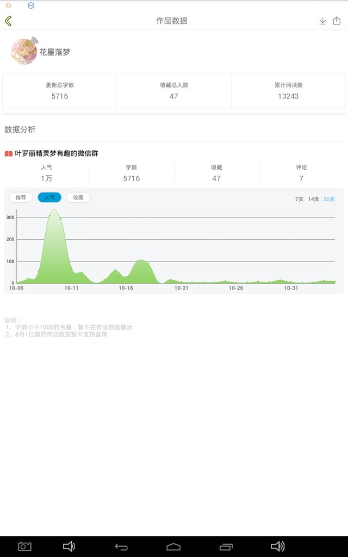This screenshot has height=557, width=348.
Task: Click the download icon in header
Action: [x=322, y=21]
